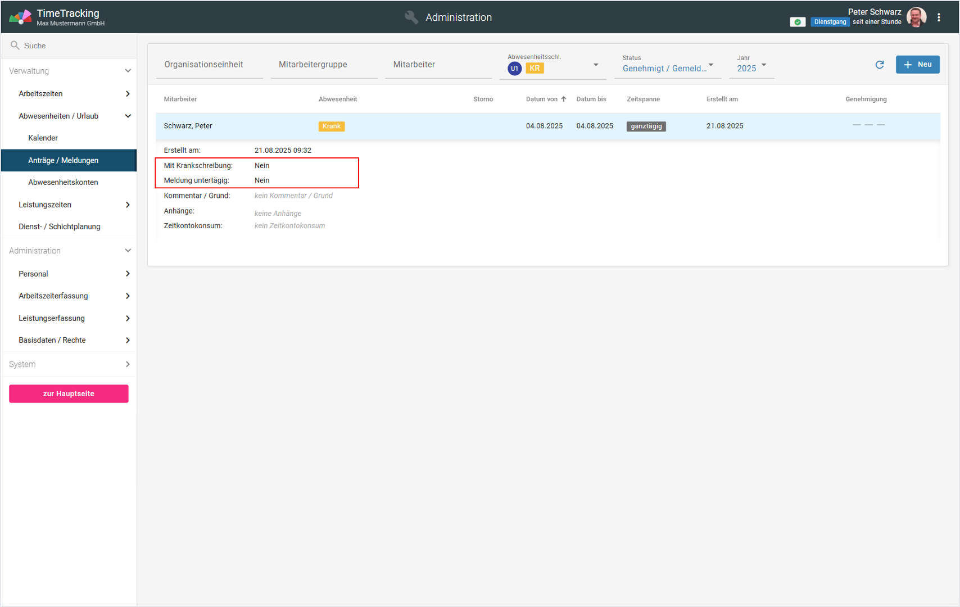960x607 pixels.
Task: Click the TimeTracking logo icon
Action: [x=20, y=17]
